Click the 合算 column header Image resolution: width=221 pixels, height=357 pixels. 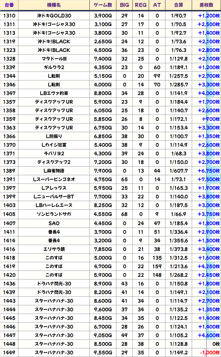click(179, 5)
